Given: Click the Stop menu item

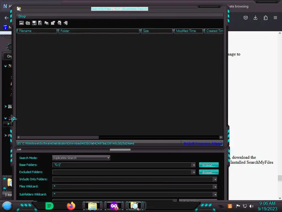Looking at the screenshot, I should coord(22,16).
